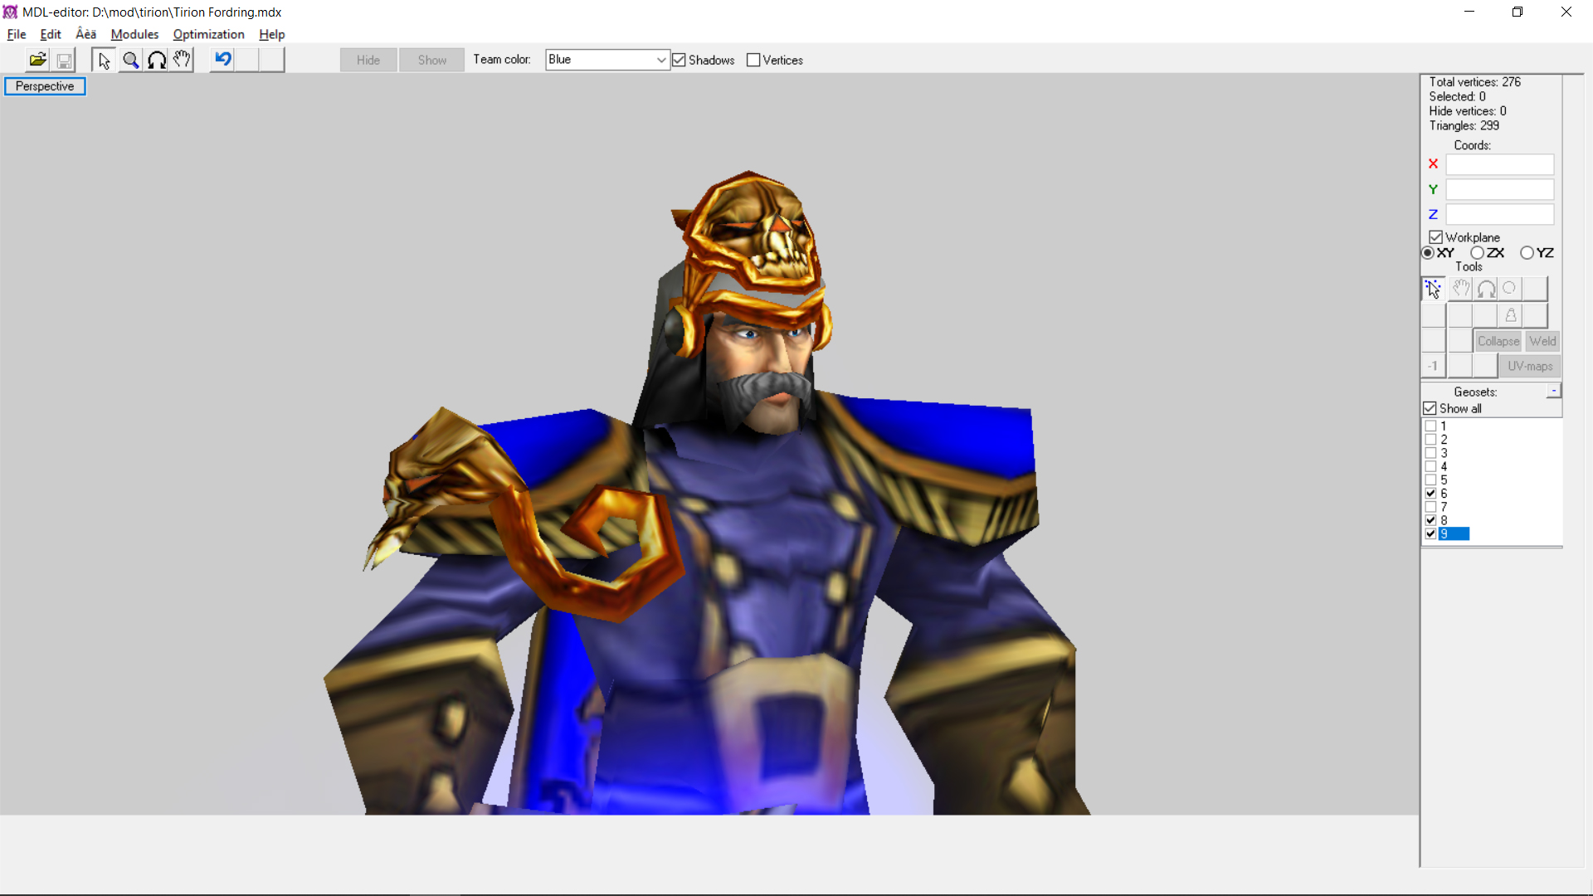Open the Team color dropdown

607,60
